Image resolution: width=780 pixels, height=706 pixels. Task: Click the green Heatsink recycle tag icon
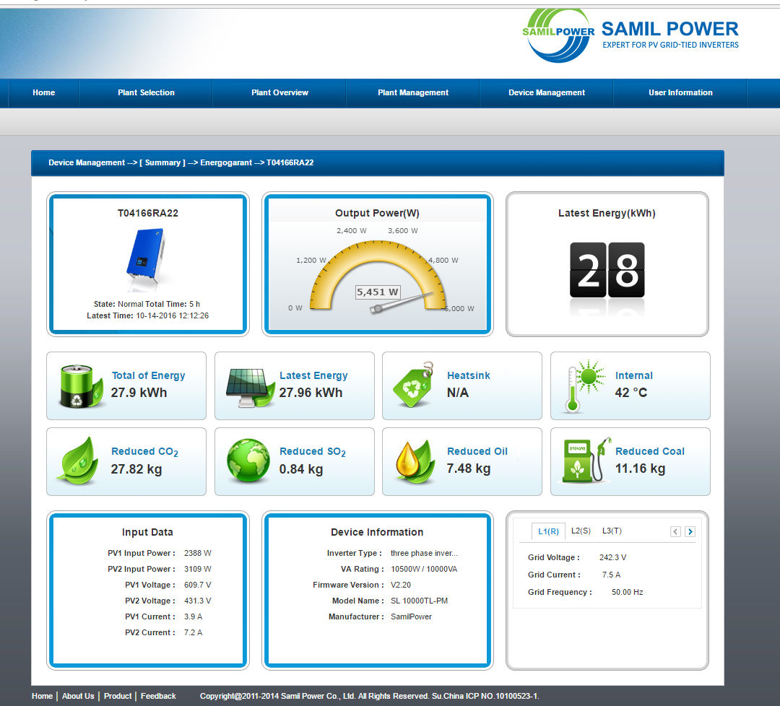point(412,385)
